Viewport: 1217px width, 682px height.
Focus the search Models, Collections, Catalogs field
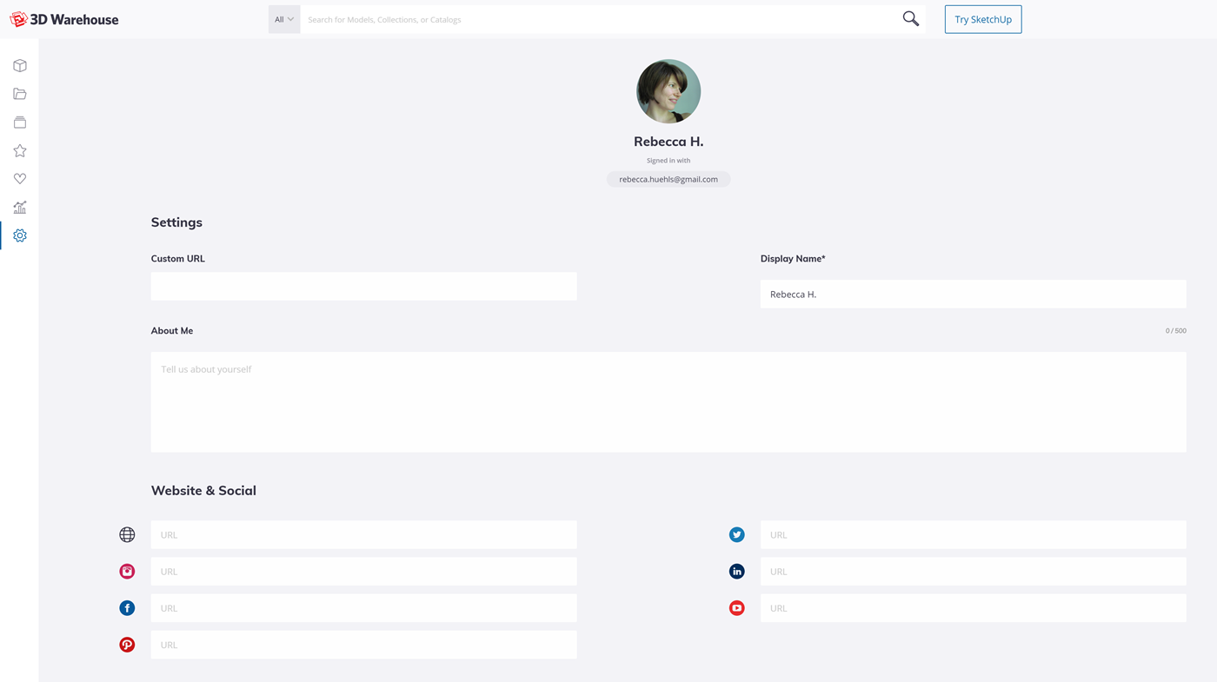[x=600, y=19]
